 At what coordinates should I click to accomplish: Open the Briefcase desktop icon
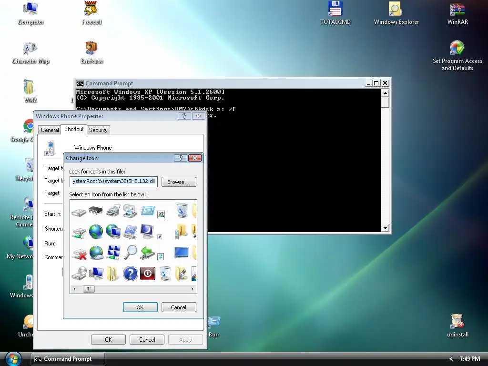coord(91,52)
